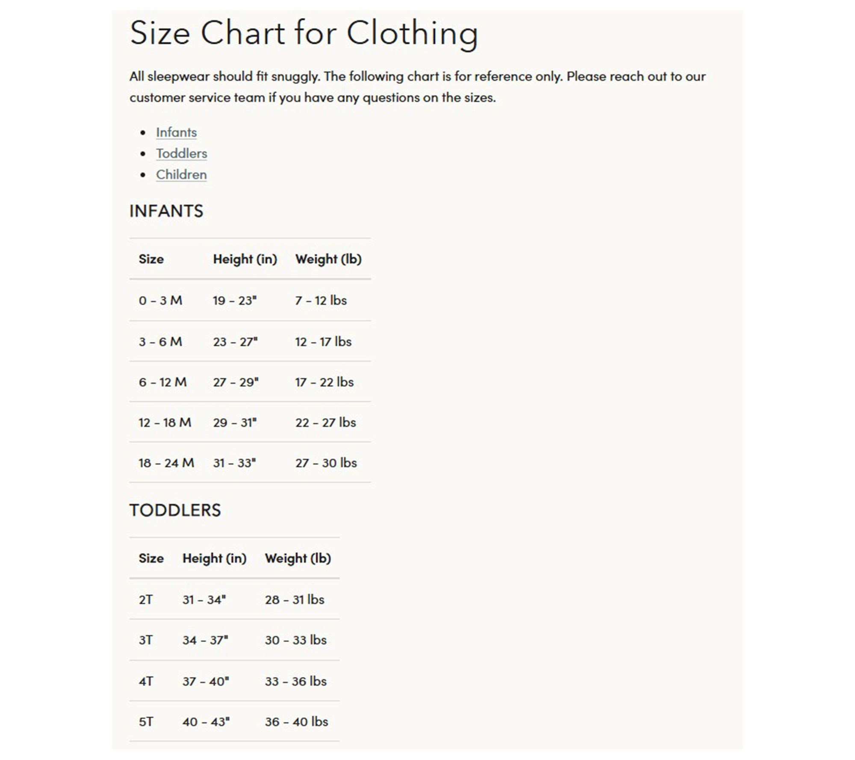Click the INFANTS section heading

(166, 211)
